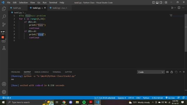Open the Explorer view in activity bar
The image size is (187, 105).
4,9
